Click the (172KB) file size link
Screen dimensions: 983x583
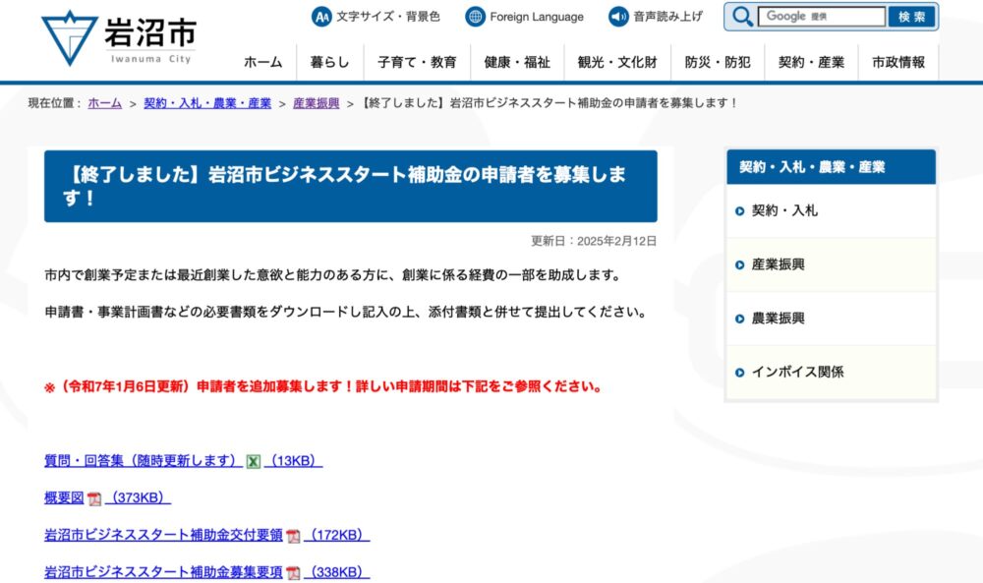336,535
